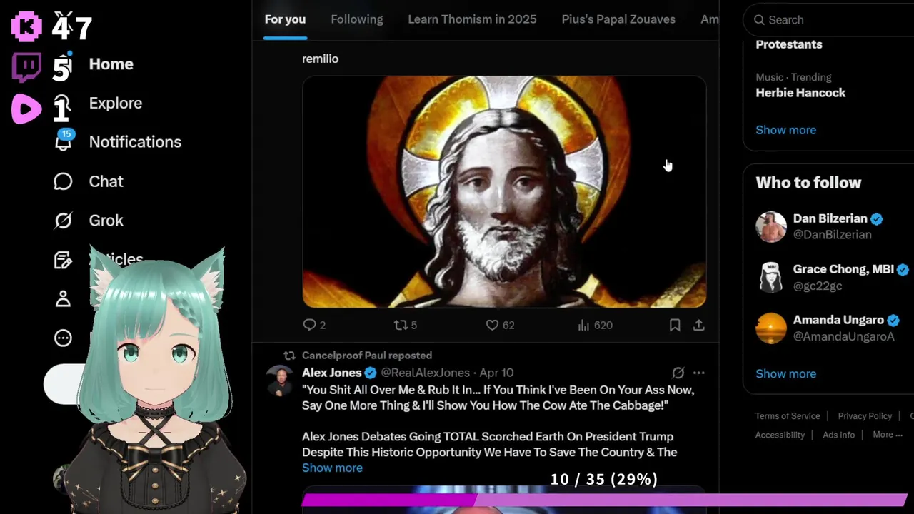
Task: Click the Music · Trending label
Action: pos(793,77)
